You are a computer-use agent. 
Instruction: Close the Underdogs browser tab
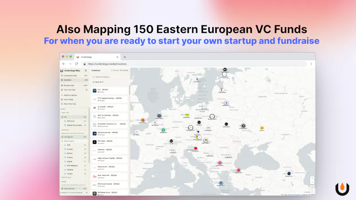coord(117,57)
